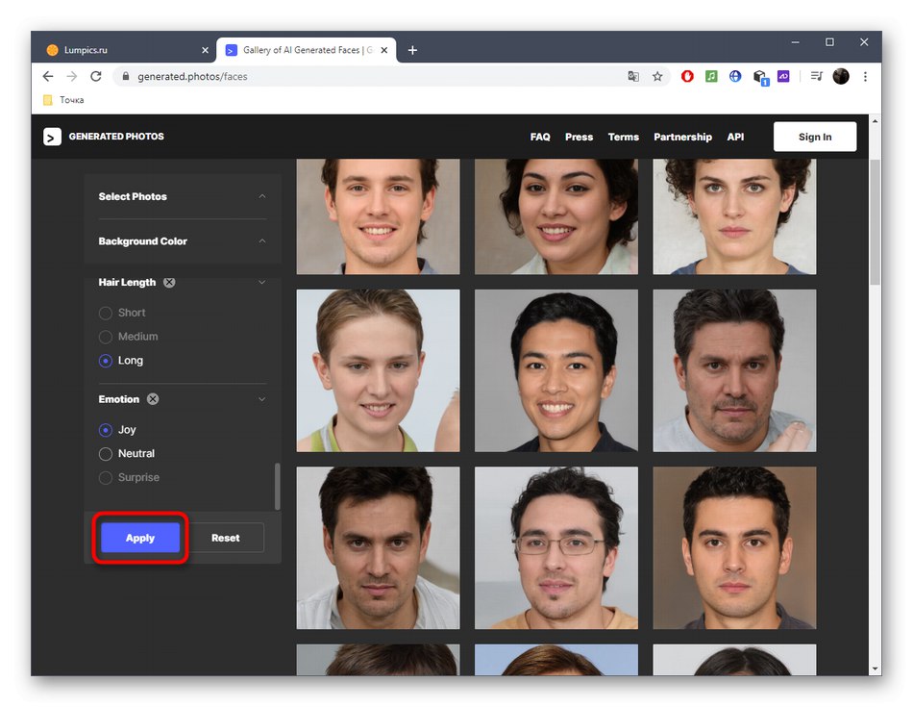Open the red Opera-style extension icon

coord(687,76)
